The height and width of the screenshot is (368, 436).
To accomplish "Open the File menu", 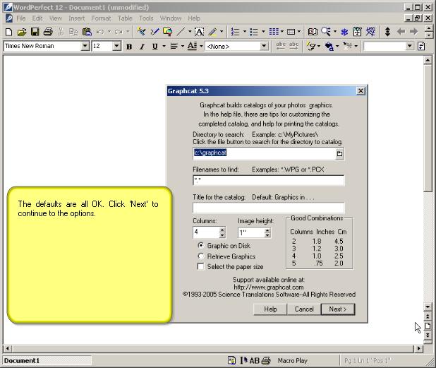I will (21, 18).
